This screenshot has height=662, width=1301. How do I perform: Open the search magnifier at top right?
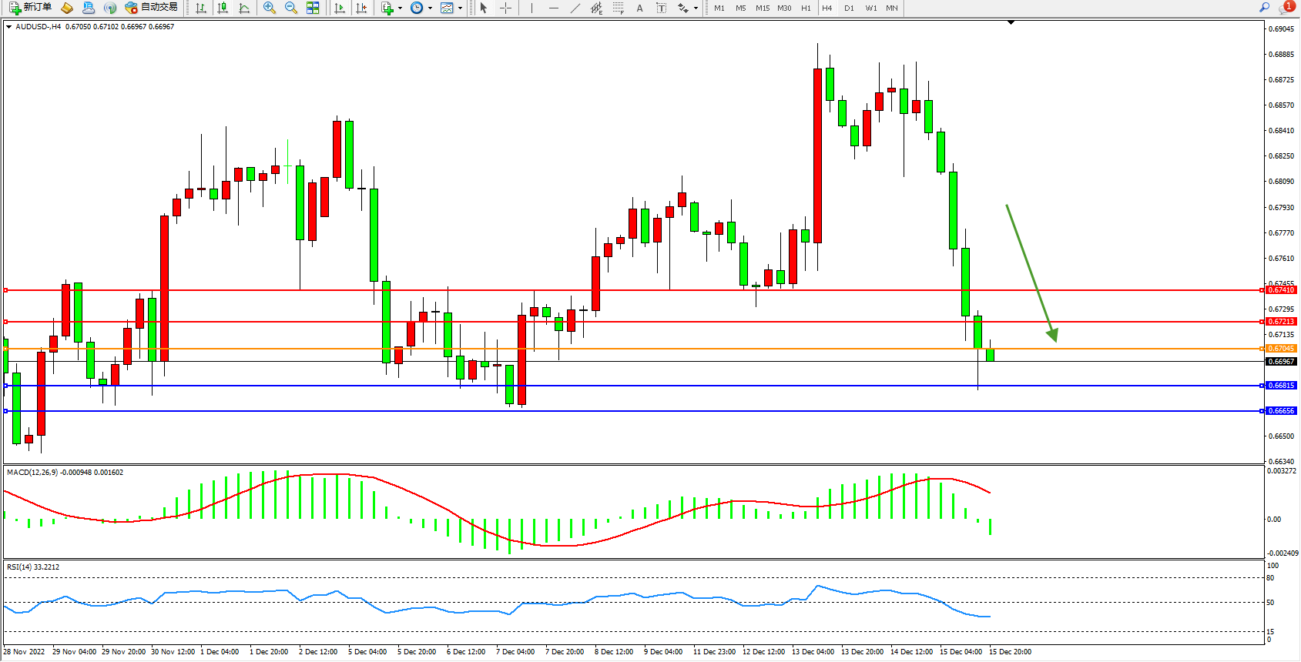pyautogui.click(x=1264, y=8)
